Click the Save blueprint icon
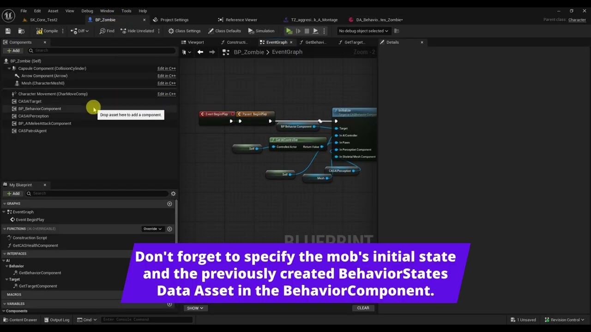The width and height of the screenshot is (591, 332). pos(8,31)
